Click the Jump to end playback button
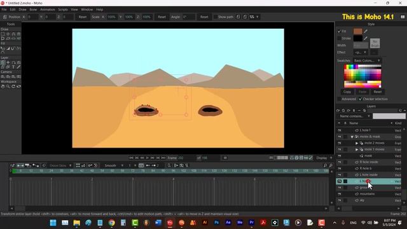This screenshot has width=407, height=229. click(163, 158)
